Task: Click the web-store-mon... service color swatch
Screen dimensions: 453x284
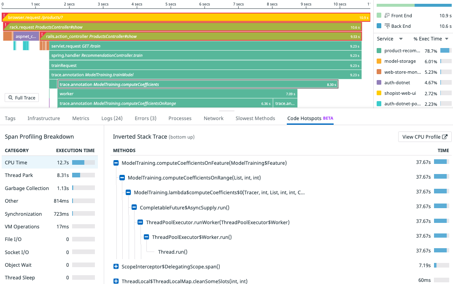Action: 379,72
